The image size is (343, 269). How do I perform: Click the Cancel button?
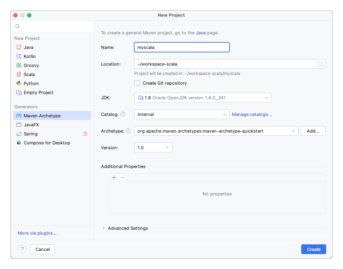point(42,249)
